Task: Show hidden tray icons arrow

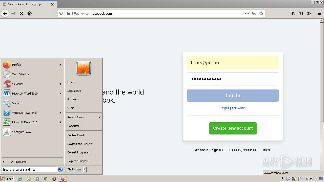Action: pos(282,179)
